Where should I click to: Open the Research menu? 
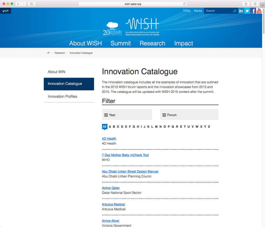click(x=152, y=43)
